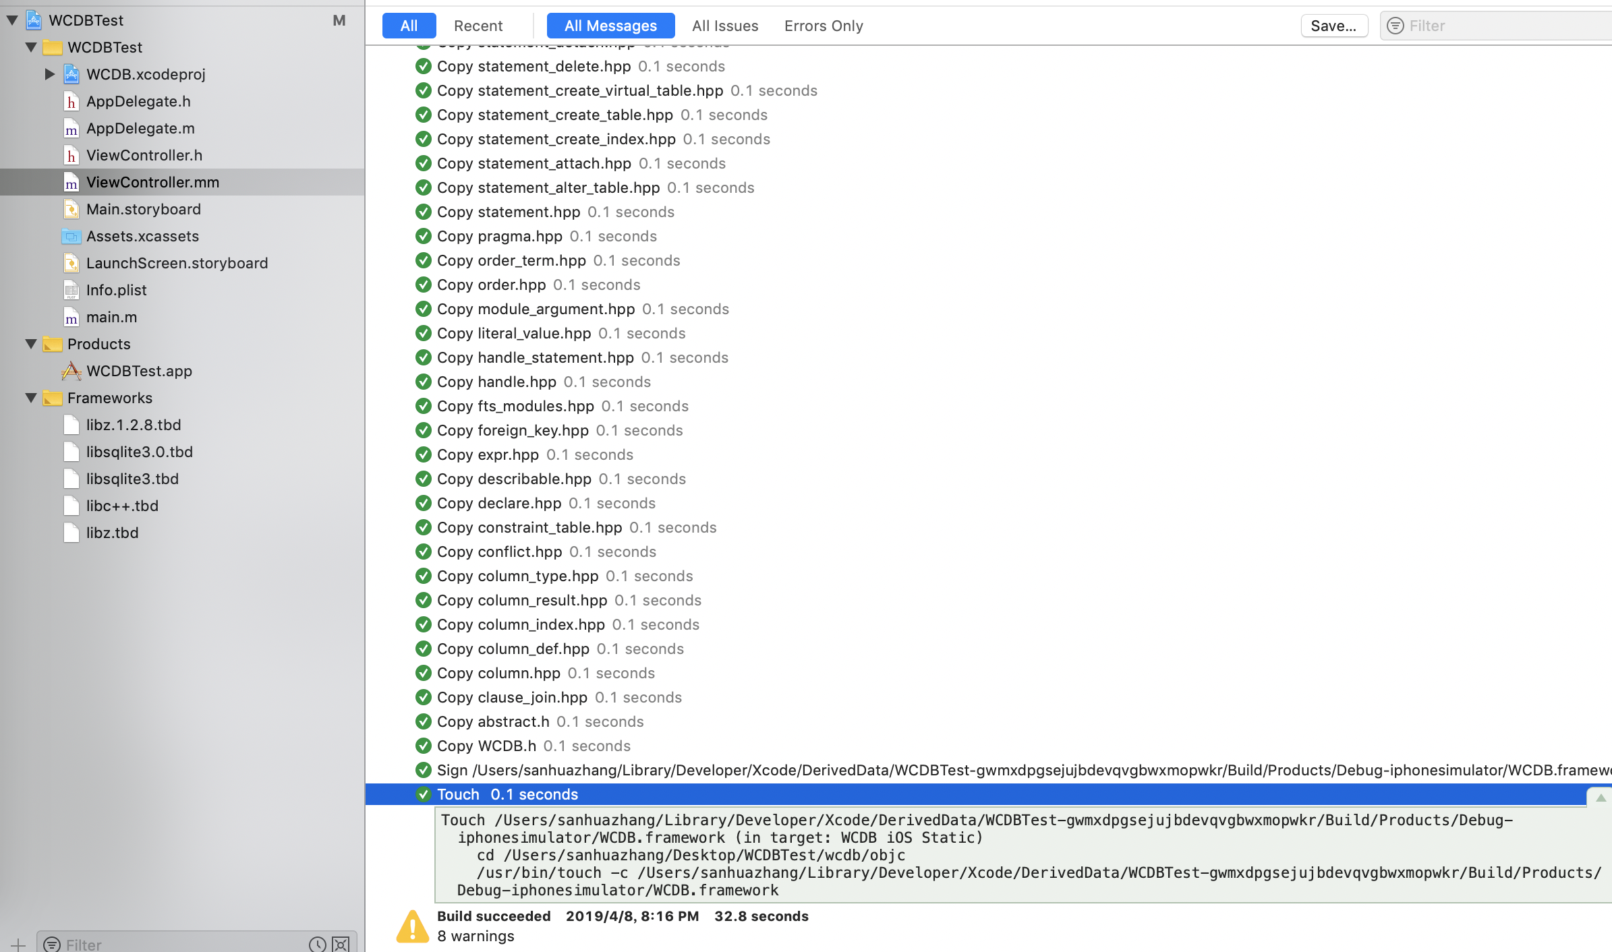Click the chevron to collapse the Touch transcript
Screen dimensions: 1612x952
point(1600,798)
